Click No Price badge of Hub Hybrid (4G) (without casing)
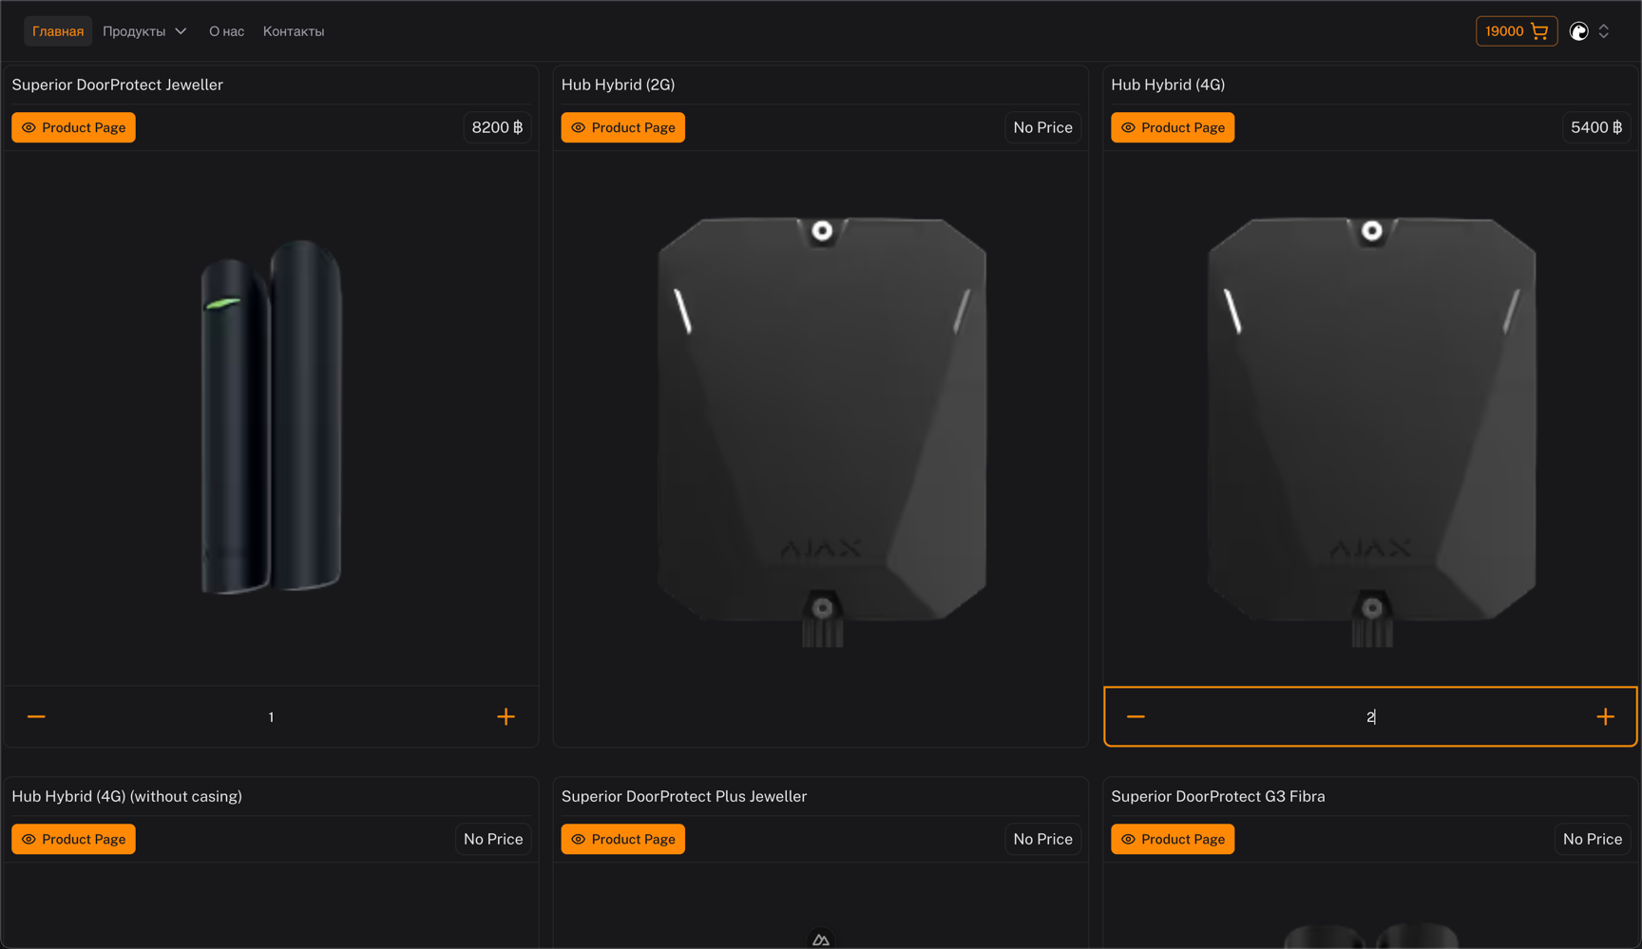The width and height of the screenshot is (1642, 949). 493,839
